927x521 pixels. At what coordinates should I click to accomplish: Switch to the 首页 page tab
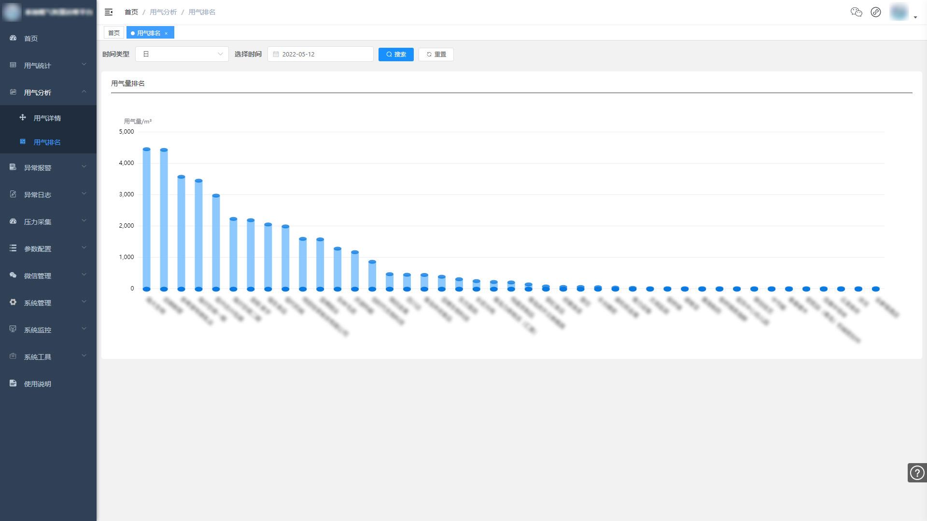(114, 33)
